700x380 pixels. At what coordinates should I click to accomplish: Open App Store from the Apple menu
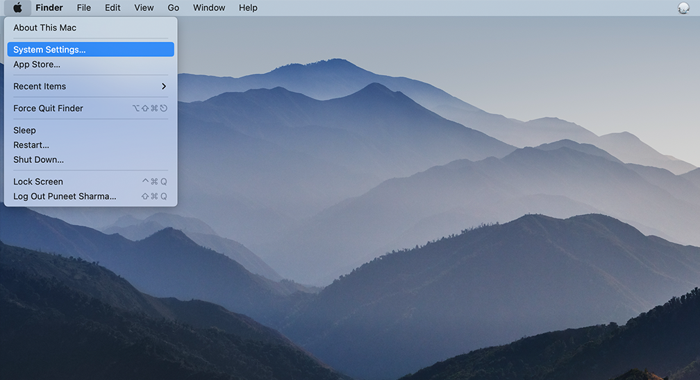pyautogui.click(x=37, y=64)
